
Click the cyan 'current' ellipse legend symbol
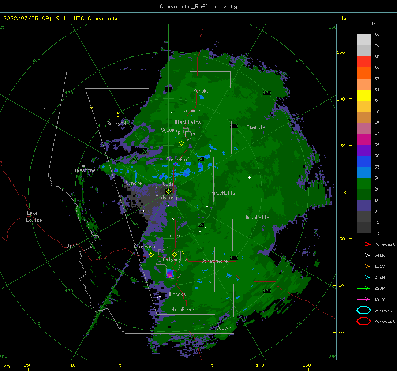363,310
